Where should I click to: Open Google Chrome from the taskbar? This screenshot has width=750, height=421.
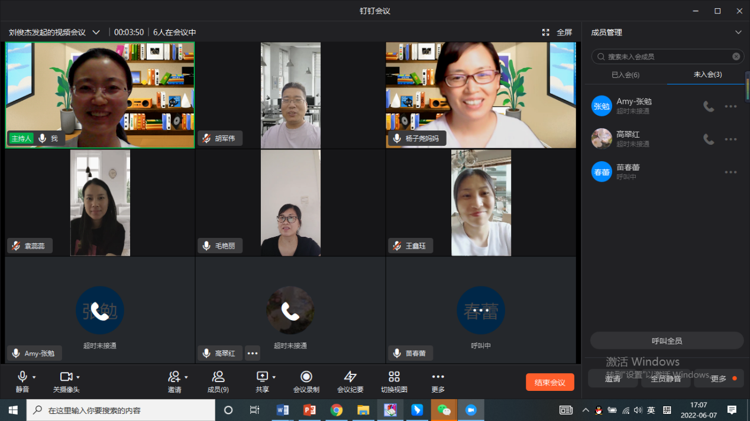pos(337,410)
